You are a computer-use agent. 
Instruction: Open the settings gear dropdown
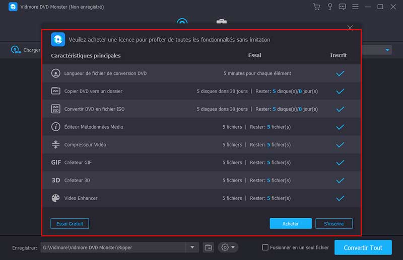pos(228,247)
